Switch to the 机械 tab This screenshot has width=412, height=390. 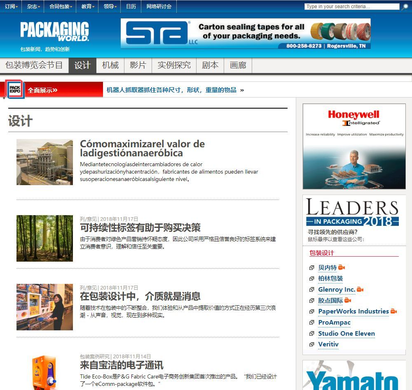[110, 65]
